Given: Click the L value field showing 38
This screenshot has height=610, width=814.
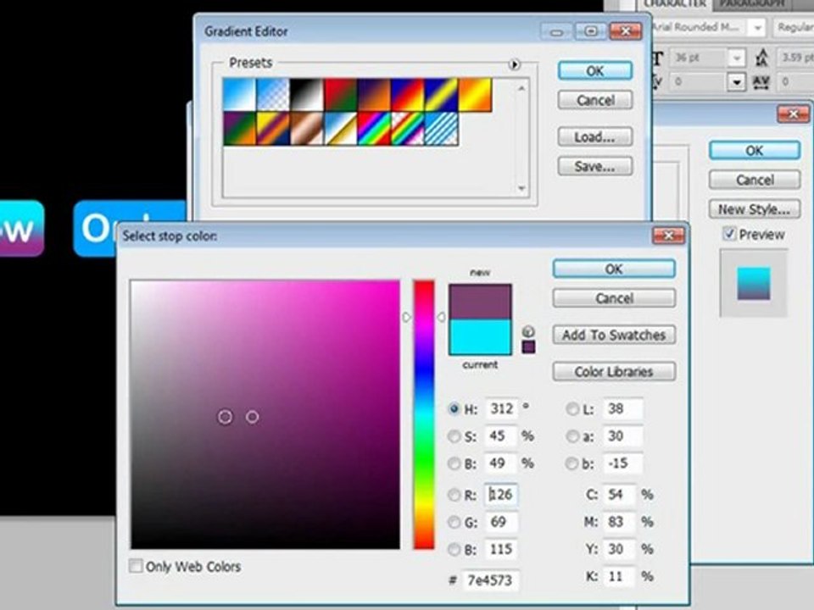Looking at the screenshot, I should pos(622,408).
